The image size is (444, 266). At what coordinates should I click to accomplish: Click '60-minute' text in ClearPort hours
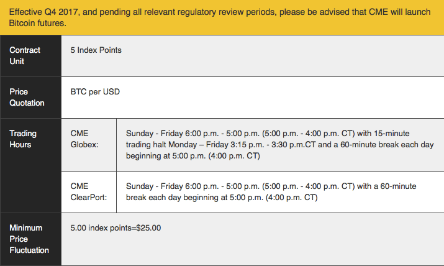pyautogui.click(x=398, y=186)
